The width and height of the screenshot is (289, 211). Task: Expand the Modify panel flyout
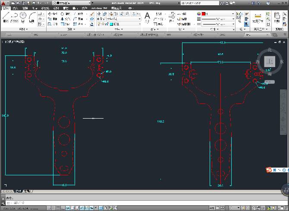[71, 29]
